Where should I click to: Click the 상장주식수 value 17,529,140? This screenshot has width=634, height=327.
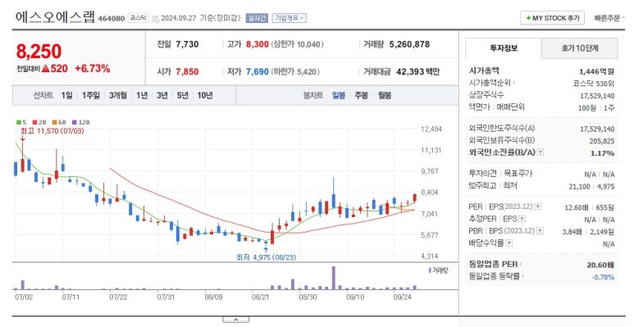tap(597, 96)
